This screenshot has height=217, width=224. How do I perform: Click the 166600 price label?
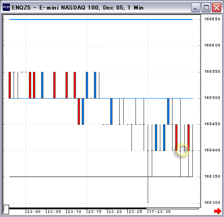pyautogui.click(x=212, y=45)
